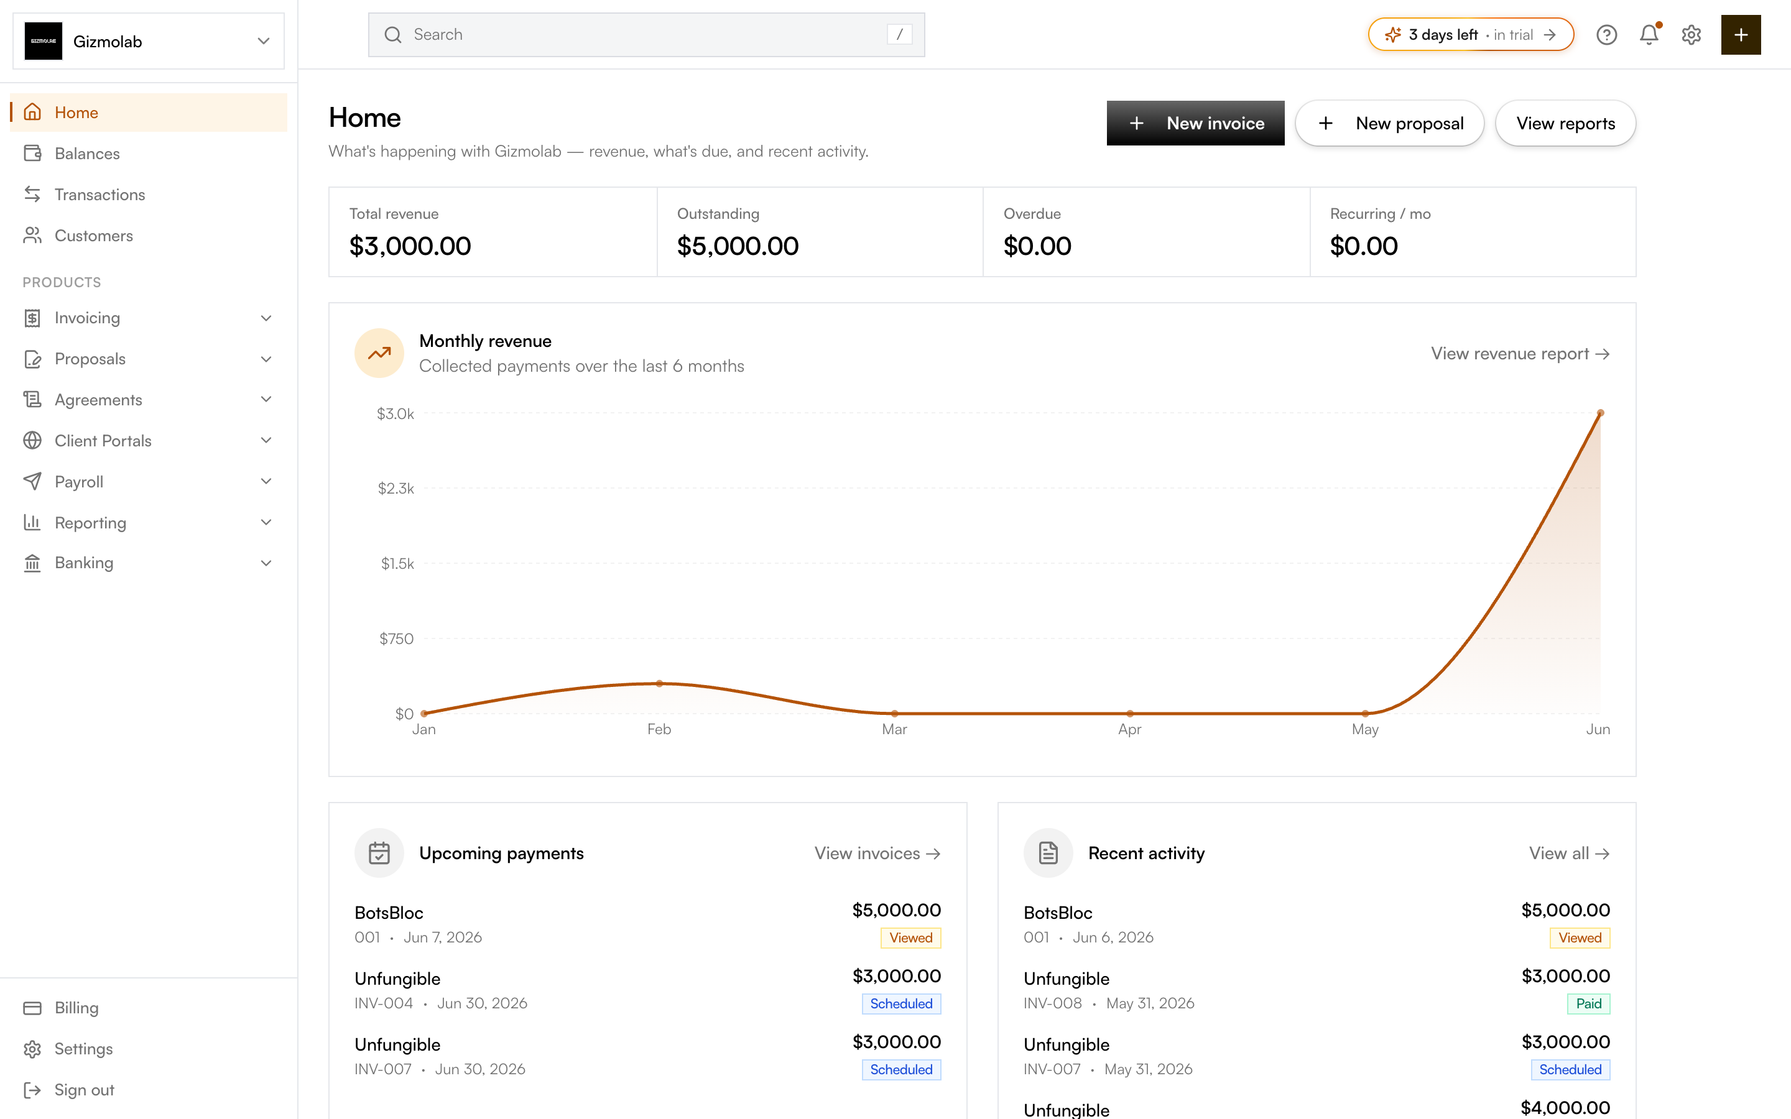Click Sign out label
Viewport: 1791px width, 1119px height.
pyautogui.click(x=85, y=1090)
